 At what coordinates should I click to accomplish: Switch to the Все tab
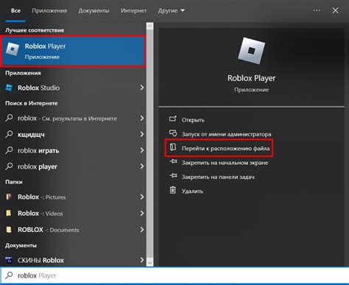coord(15,11)
